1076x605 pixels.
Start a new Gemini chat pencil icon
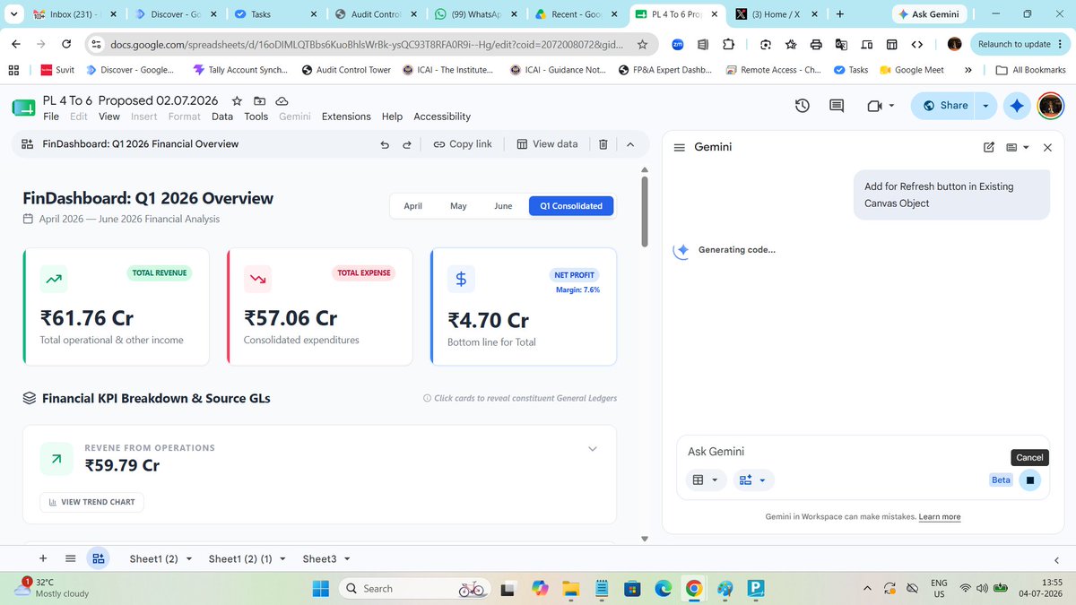[x=989, y=147]
